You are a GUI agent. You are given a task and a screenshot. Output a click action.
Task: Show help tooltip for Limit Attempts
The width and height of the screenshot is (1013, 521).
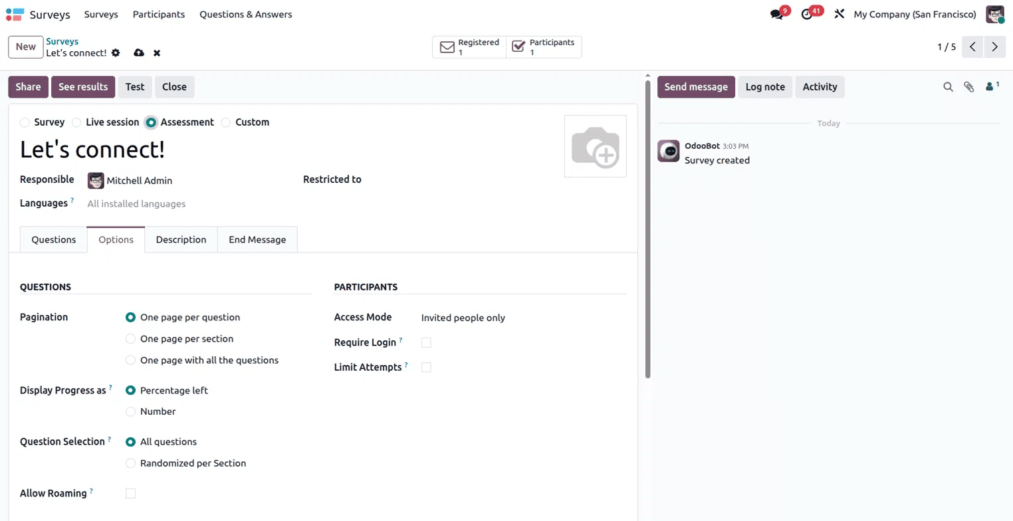(406, 364)
